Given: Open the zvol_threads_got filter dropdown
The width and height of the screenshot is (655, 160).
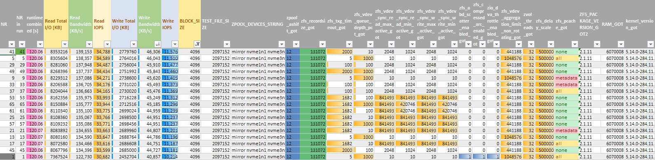Looking at the screenshot, I should pyautogui.click(x=531, y=44).
